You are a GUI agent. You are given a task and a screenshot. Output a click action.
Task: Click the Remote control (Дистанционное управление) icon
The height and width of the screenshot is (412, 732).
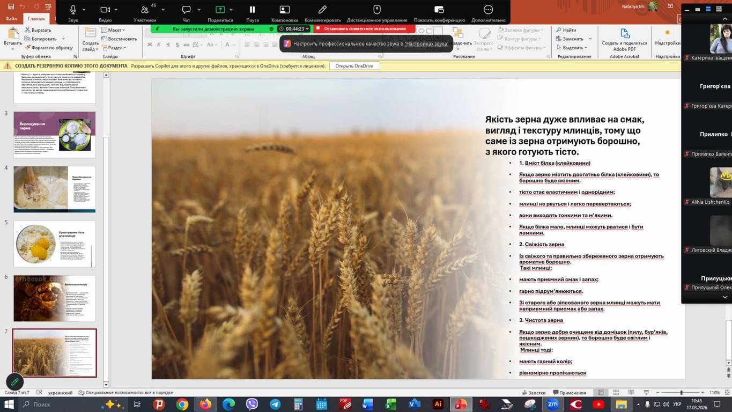click(x=377, y=10)
